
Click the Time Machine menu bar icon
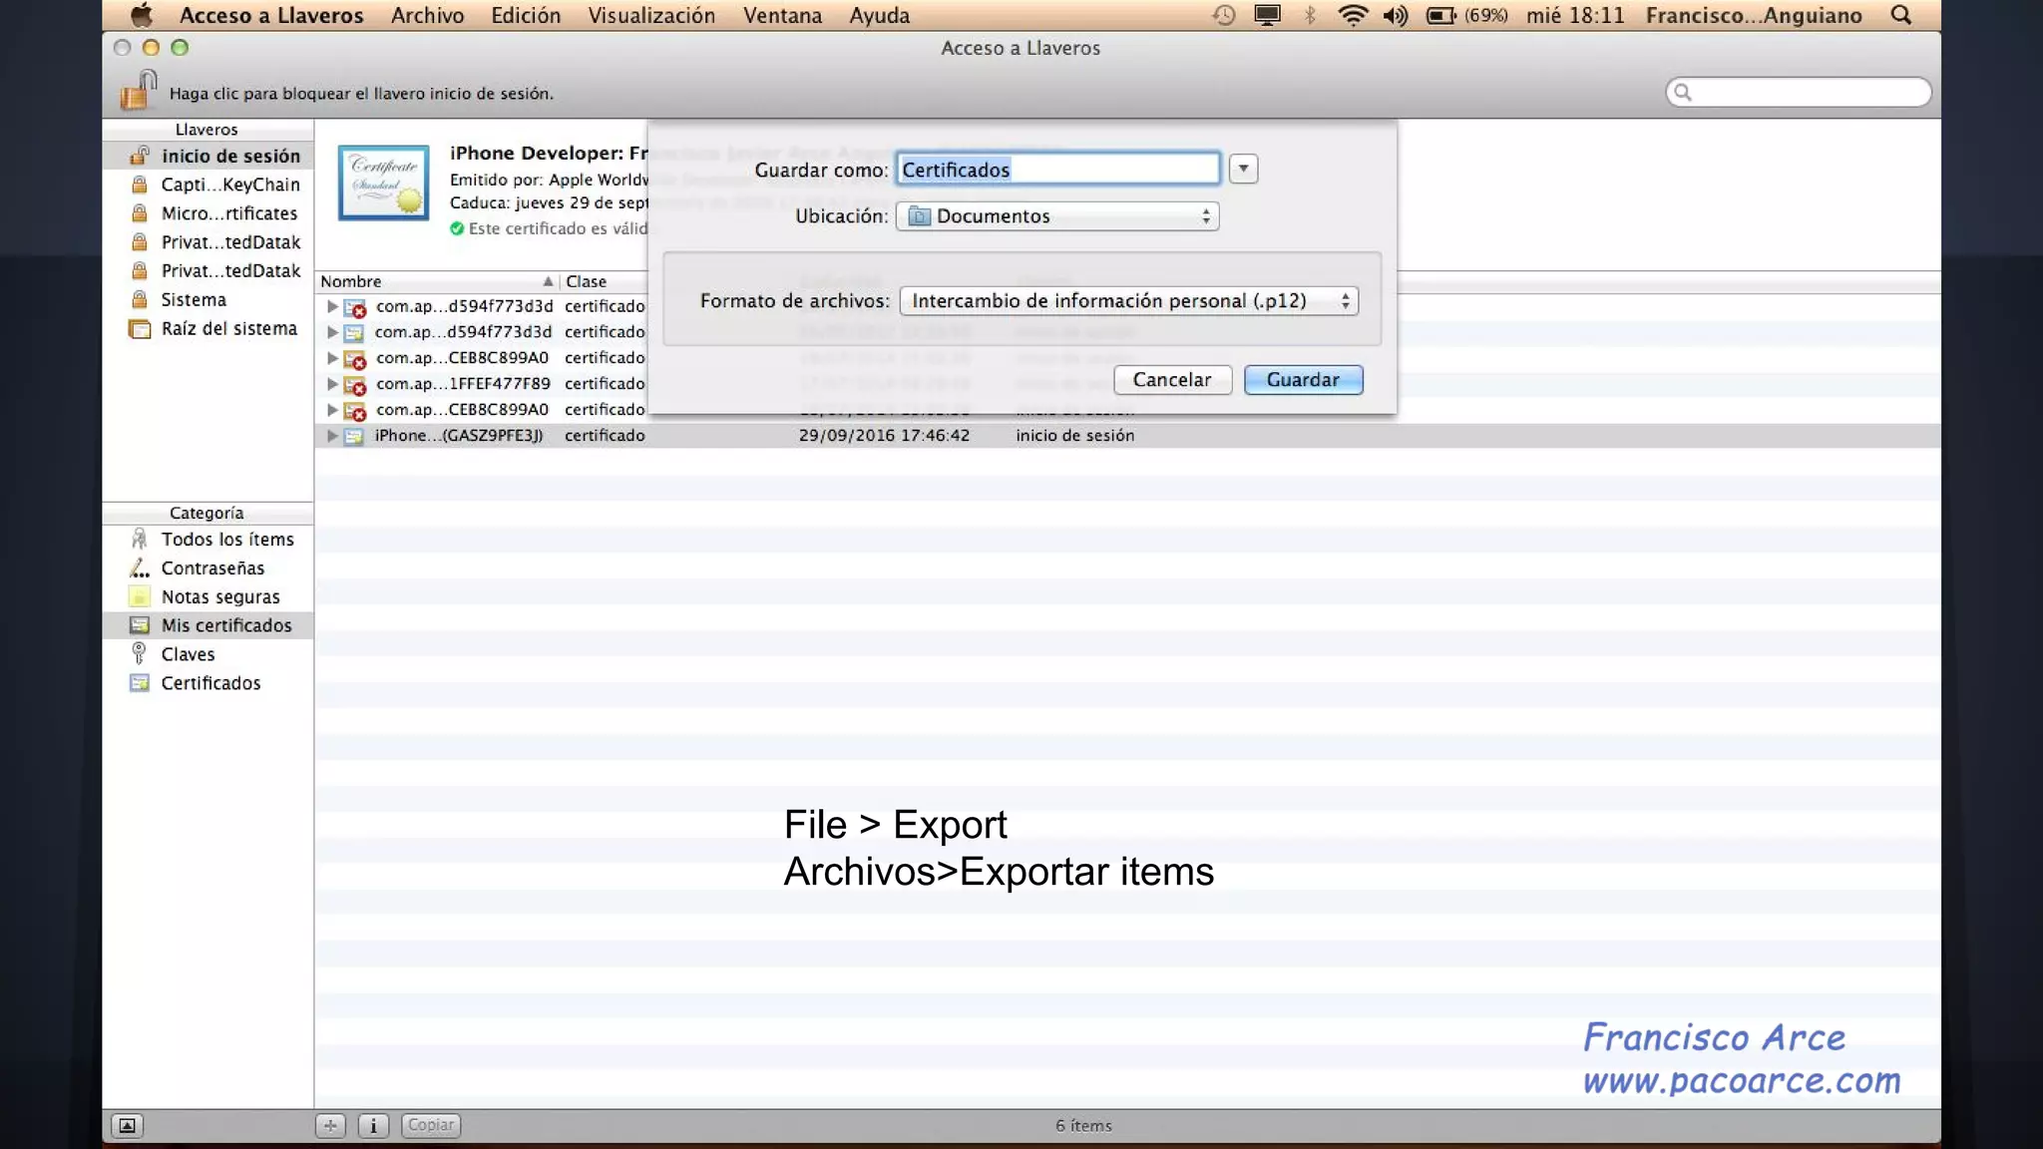1224,15
